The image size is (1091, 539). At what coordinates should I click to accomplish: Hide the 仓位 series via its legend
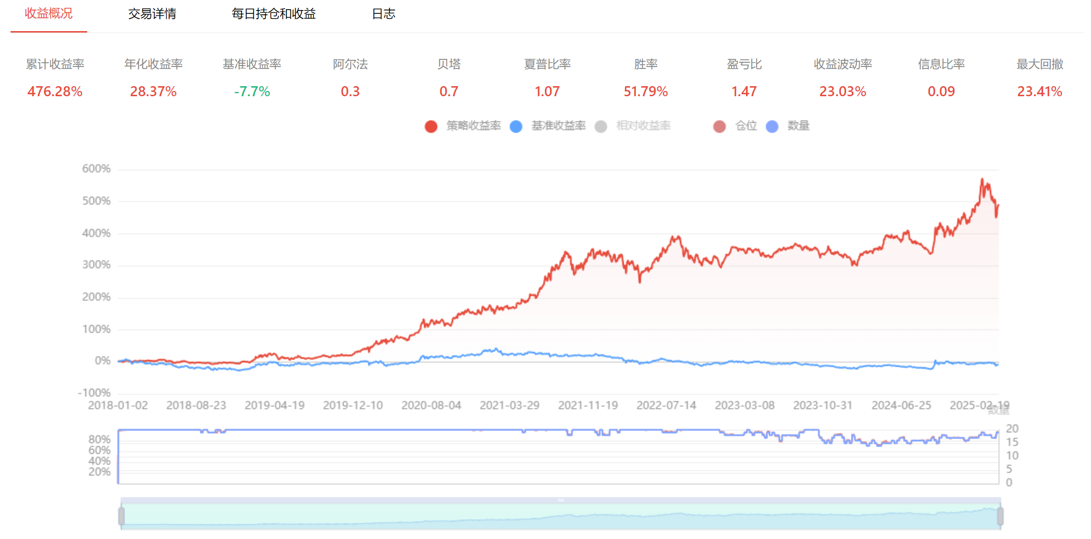point(719,126)
